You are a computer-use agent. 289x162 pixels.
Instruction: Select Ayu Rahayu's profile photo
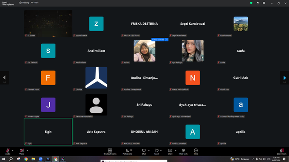[193, 51]
